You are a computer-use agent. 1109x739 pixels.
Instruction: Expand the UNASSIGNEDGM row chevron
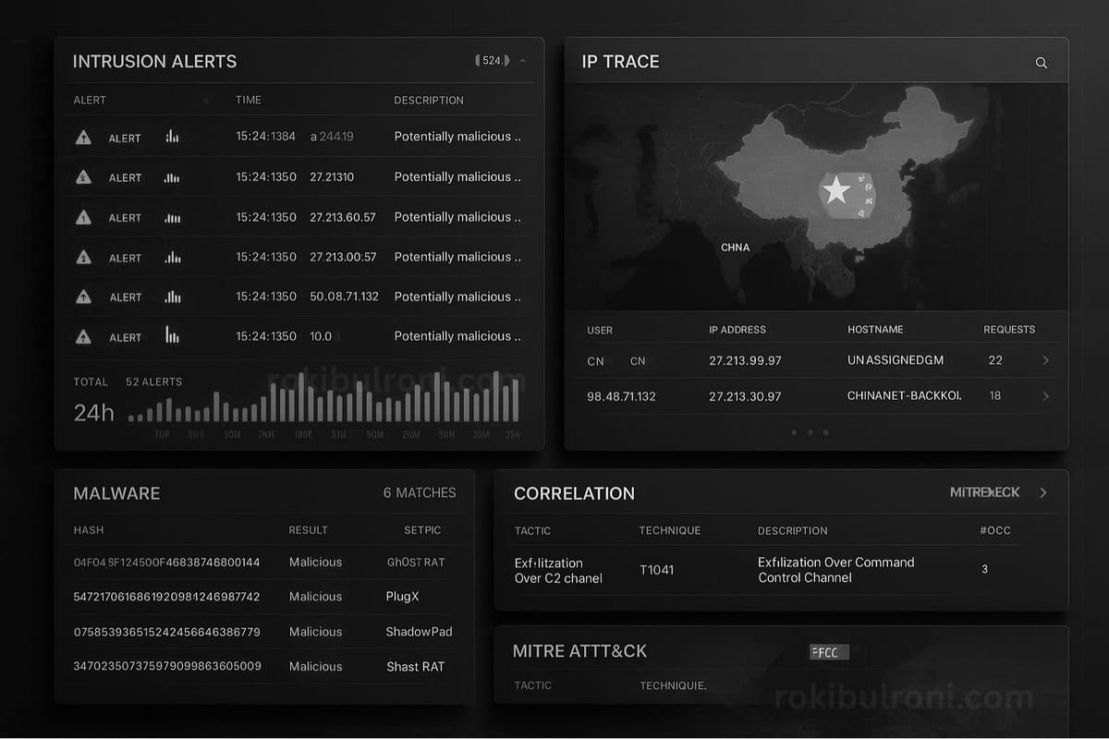(1045, 360)
